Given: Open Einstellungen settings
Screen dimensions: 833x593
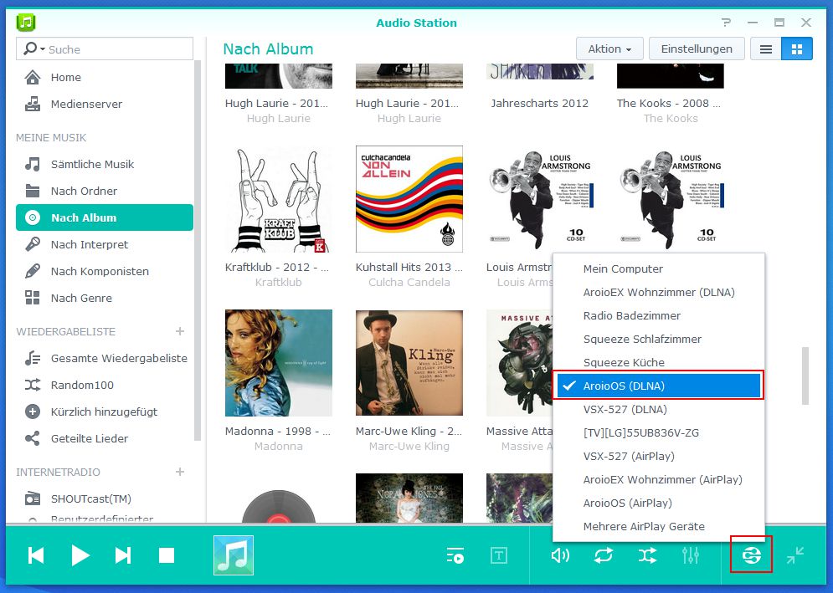Looking at the screenshot, I should 697,49.
